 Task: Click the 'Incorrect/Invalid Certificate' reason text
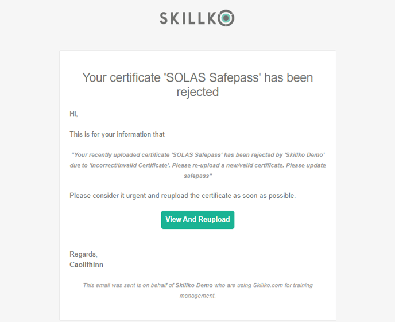(130, 165)
